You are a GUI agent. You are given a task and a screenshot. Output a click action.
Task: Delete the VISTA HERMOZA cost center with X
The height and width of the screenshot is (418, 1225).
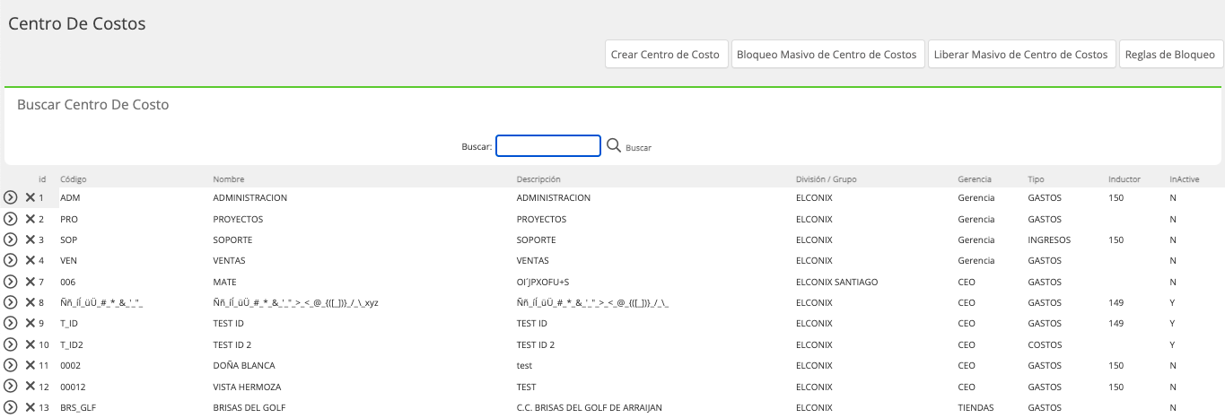click(30, 387)
